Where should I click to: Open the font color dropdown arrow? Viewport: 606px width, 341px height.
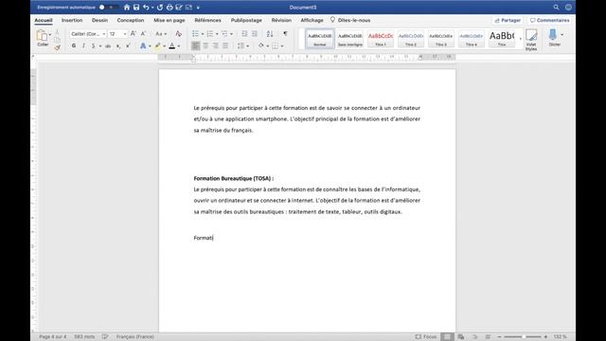(x=179, y=46)
